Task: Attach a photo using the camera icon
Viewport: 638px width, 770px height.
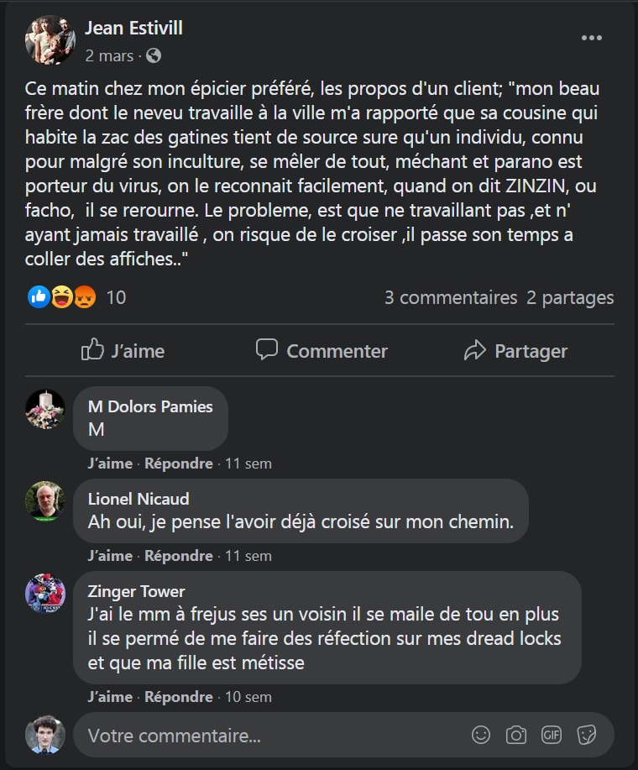Action: click(516, 736)
